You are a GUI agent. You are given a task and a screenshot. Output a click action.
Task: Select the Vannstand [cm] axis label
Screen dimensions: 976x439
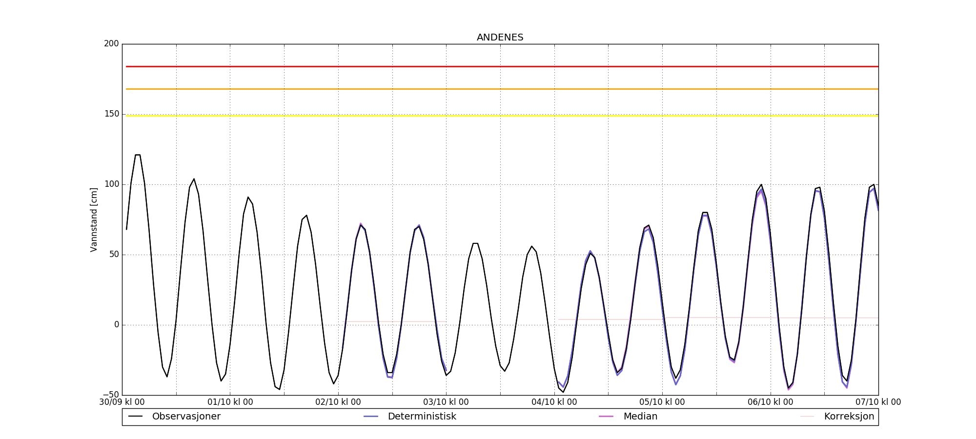(94, 219)
